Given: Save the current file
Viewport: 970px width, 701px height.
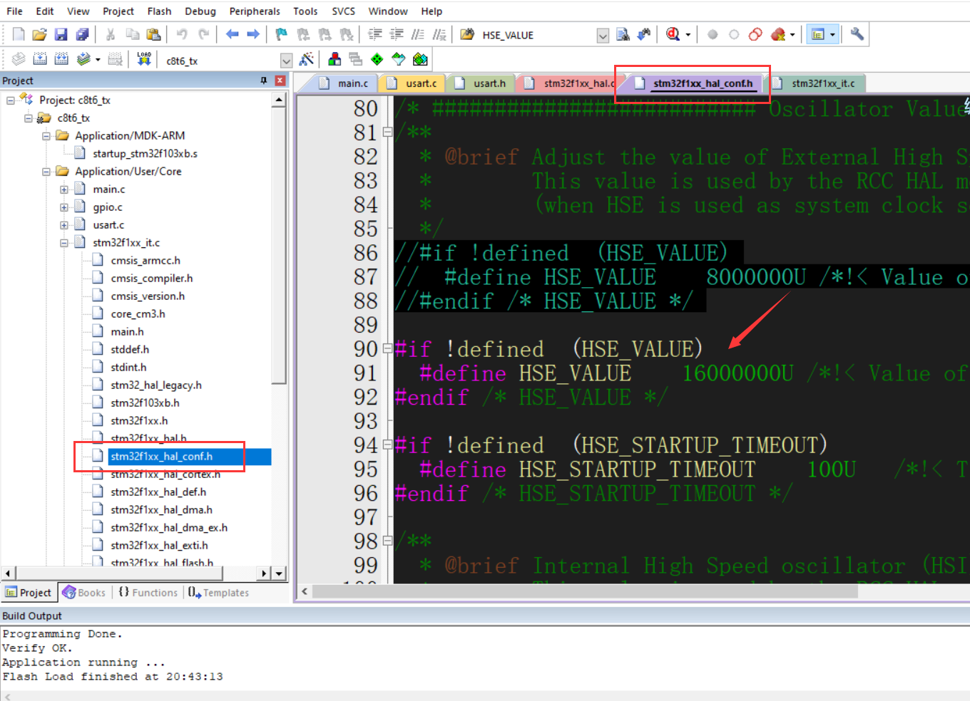Looking at the screenshot, I should click(x=61, y=34).
